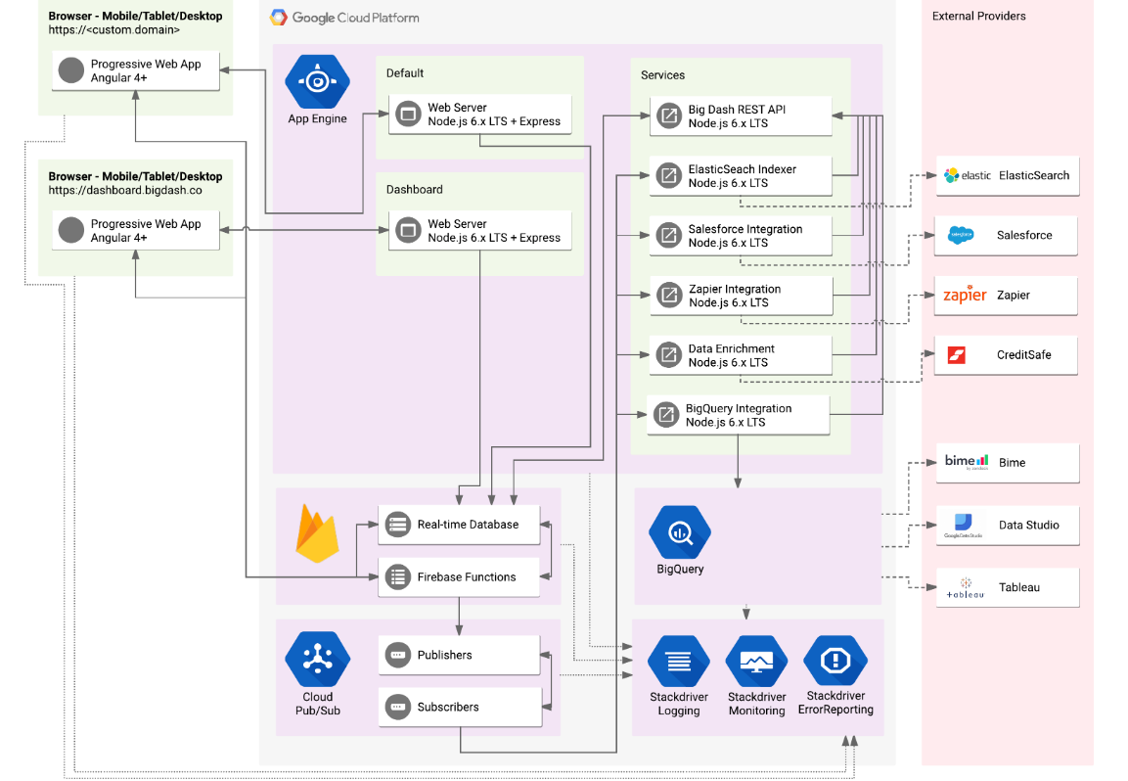This screenshot has width=1128, height=781.
Task: Select the "Firebase Functions" text
Action: click(466, 576)
